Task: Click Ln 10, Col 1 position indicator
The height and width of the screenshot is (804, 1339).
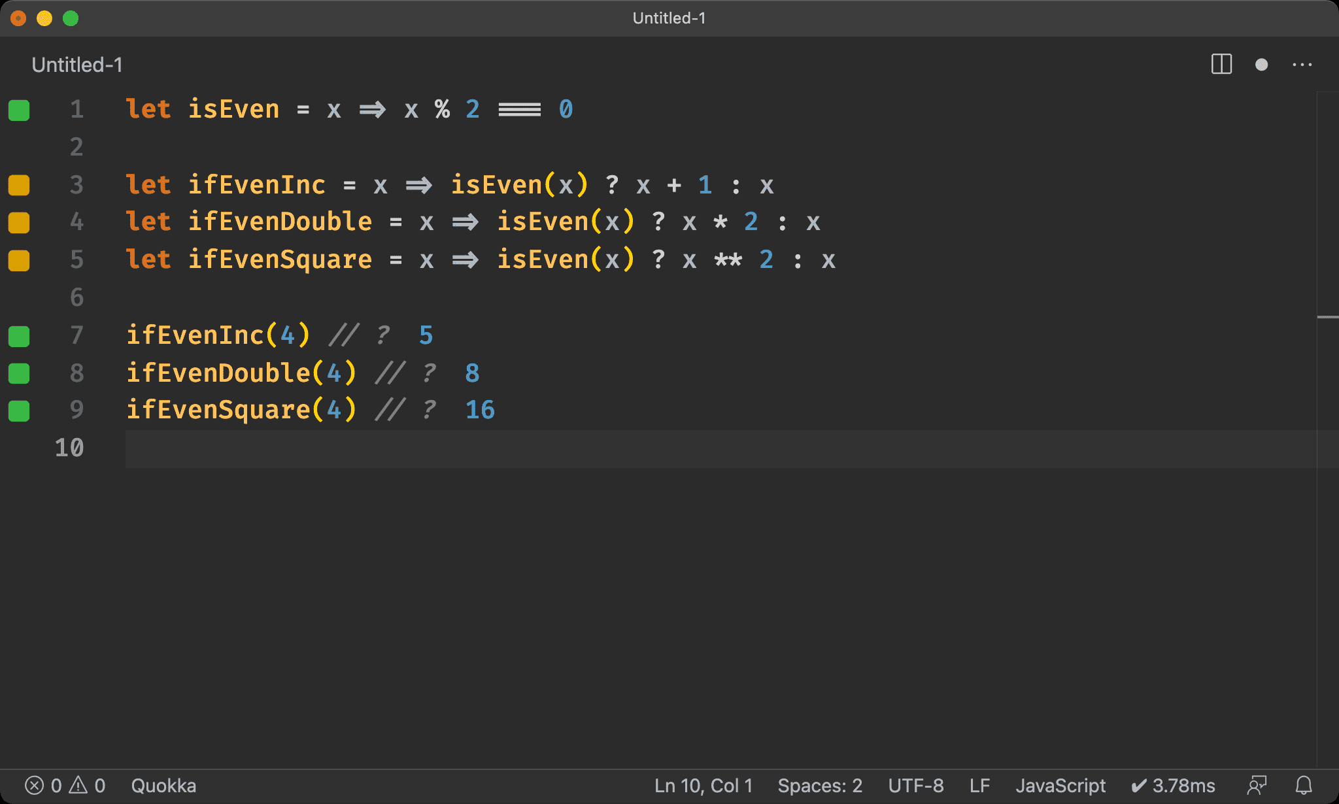Action: coord(703,785)
